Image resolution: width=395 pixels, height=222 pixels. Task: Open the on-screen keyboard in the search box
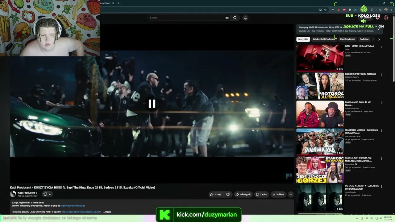click(227, 18)
